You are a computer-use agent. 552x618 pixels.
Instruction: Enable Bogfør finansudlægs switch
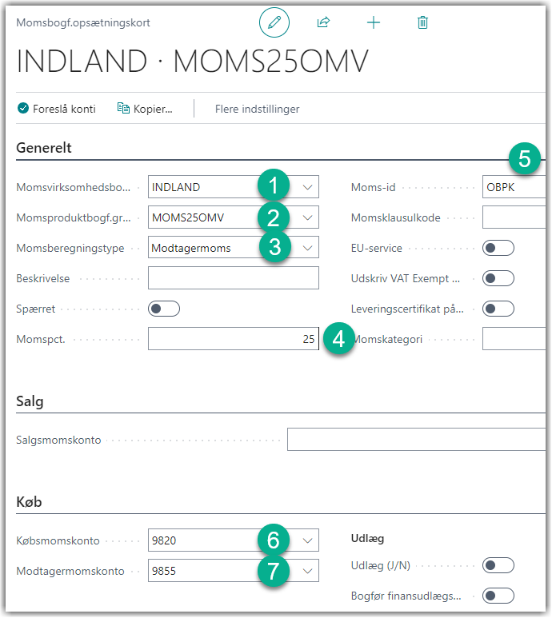[498, 596]
